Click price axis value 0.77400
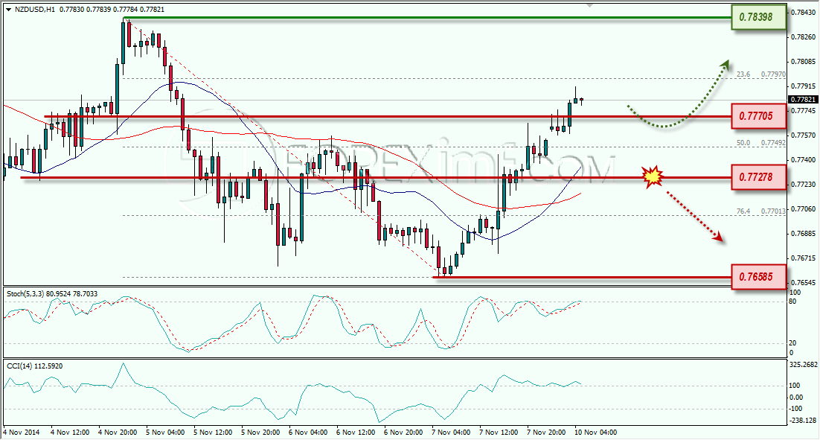 click(x=804, y=159)
